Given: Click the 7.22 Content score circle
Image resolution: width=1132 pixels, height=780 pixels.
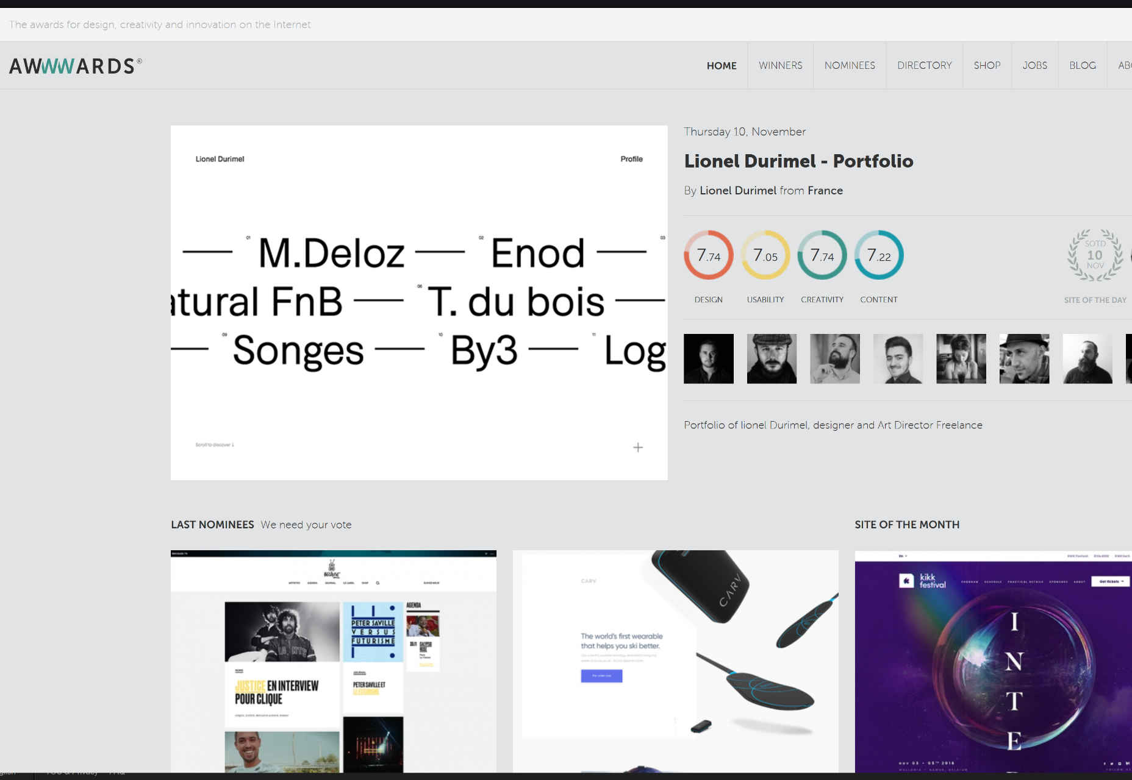Looking at the screenshot, I should pyautogui.click(x=879, y=255).
